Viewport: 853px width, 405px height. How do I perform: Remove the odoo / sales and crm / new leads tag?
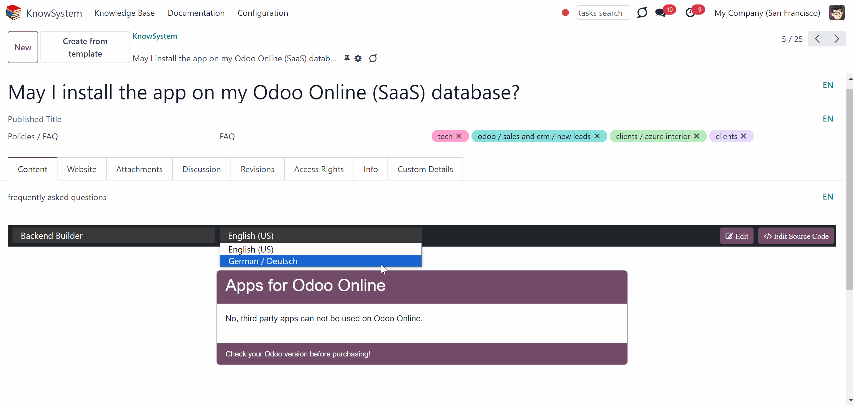tap(597, 136)
